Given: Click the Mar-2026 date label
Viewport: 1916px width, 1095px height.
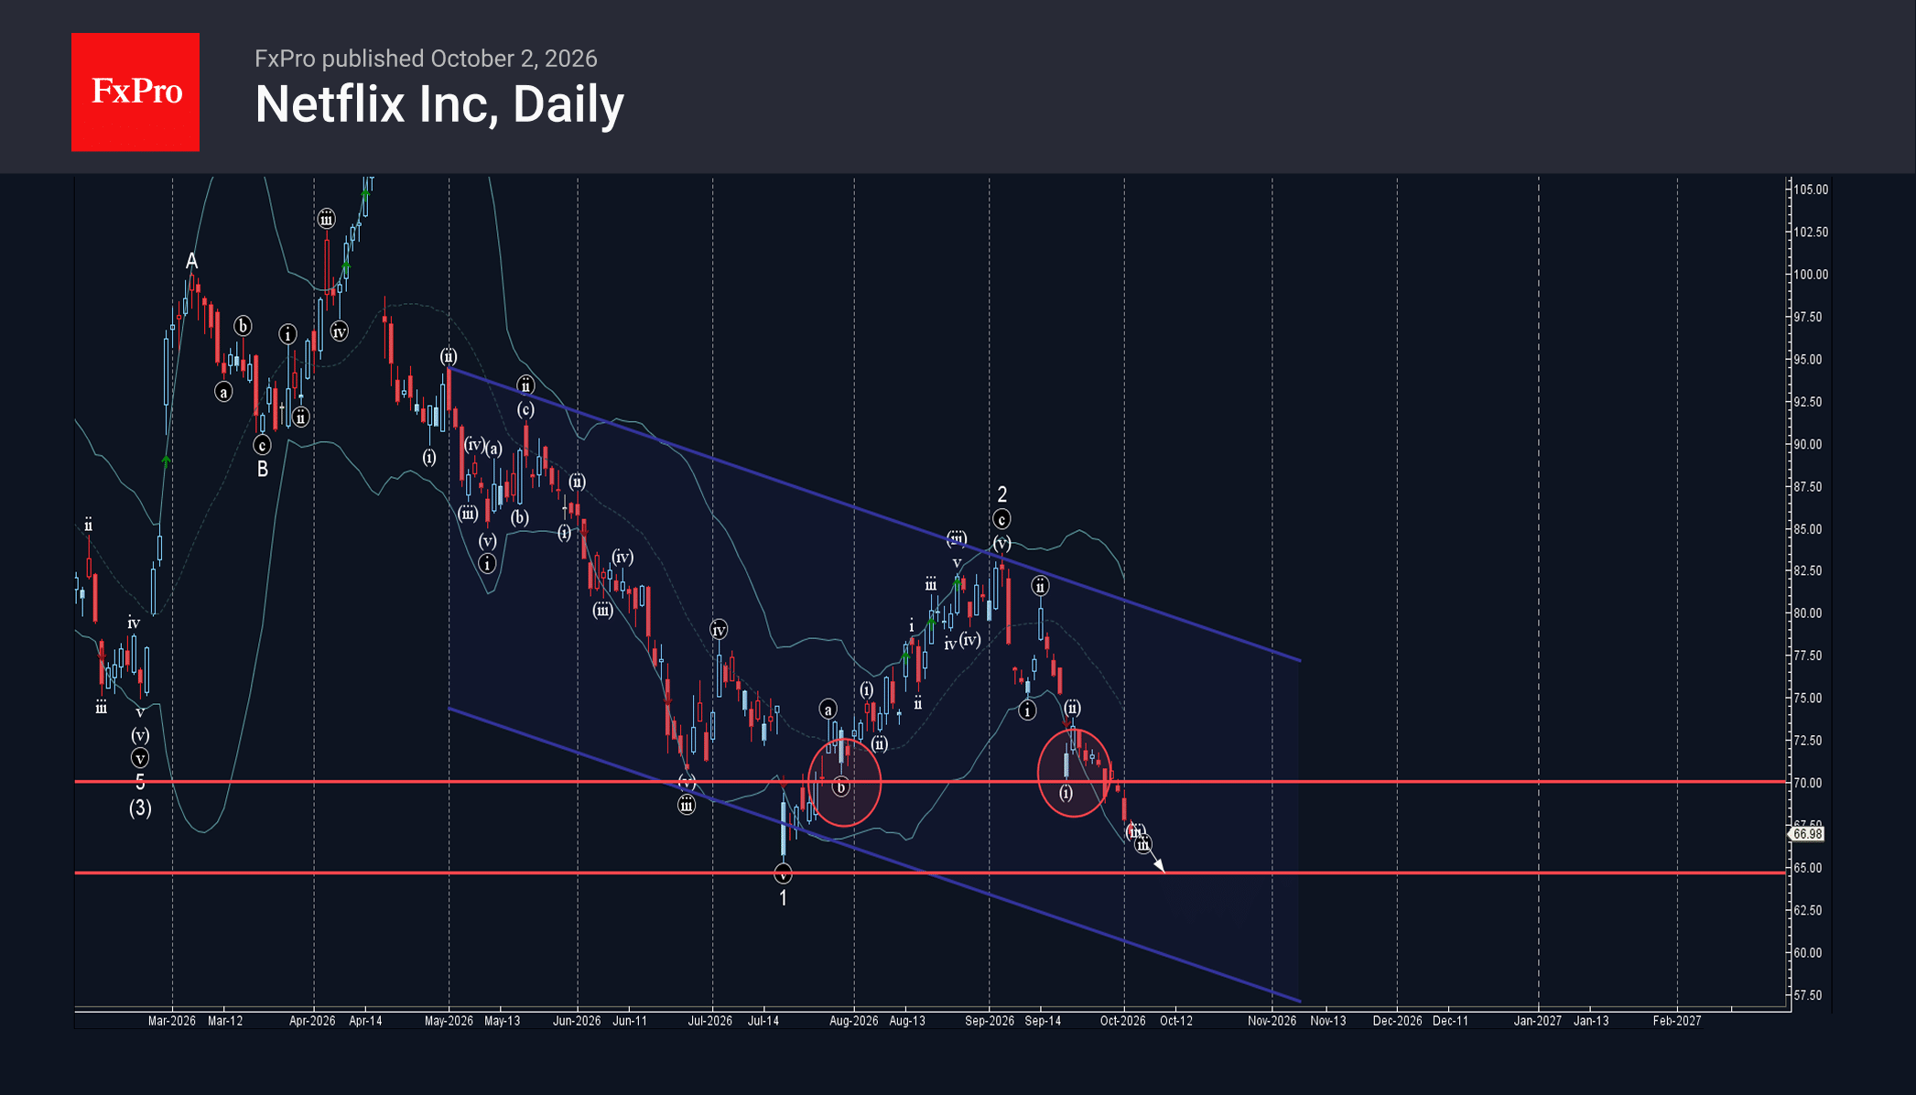Looking at the screenshot, I should coord(172,1021).
